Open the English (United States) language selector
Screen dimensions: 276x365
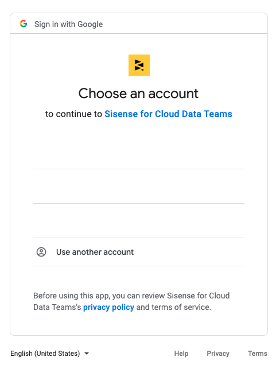click(49, 354)
